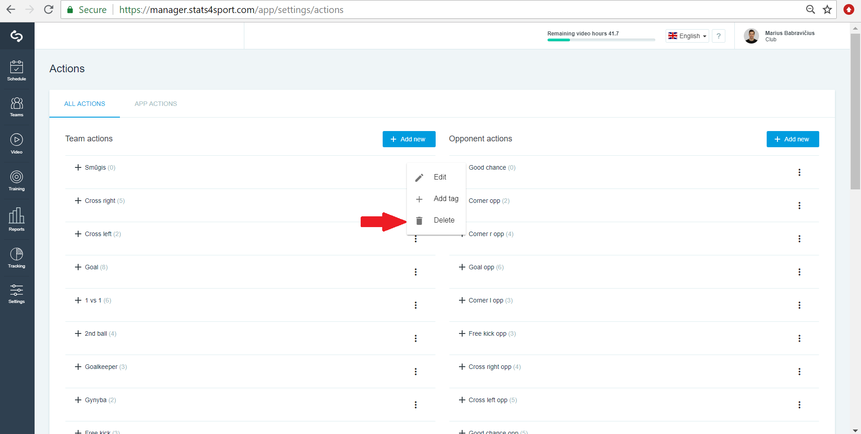Expand the Gynyba action
Viewport: 861px width, 434px height.
click(x=78, y=400)
